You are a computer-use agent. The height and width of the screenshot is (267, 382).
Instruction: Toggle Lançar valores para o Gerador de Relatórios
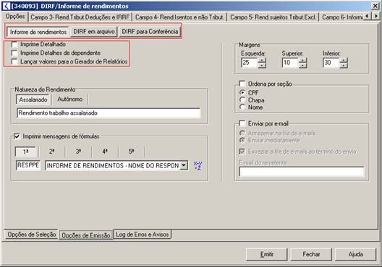(x=14, y=62)
